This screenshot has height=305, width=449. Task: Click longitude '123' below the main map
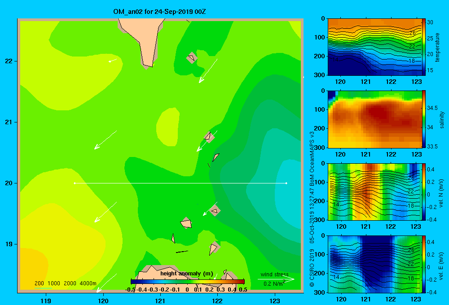(x=275, y=301)
